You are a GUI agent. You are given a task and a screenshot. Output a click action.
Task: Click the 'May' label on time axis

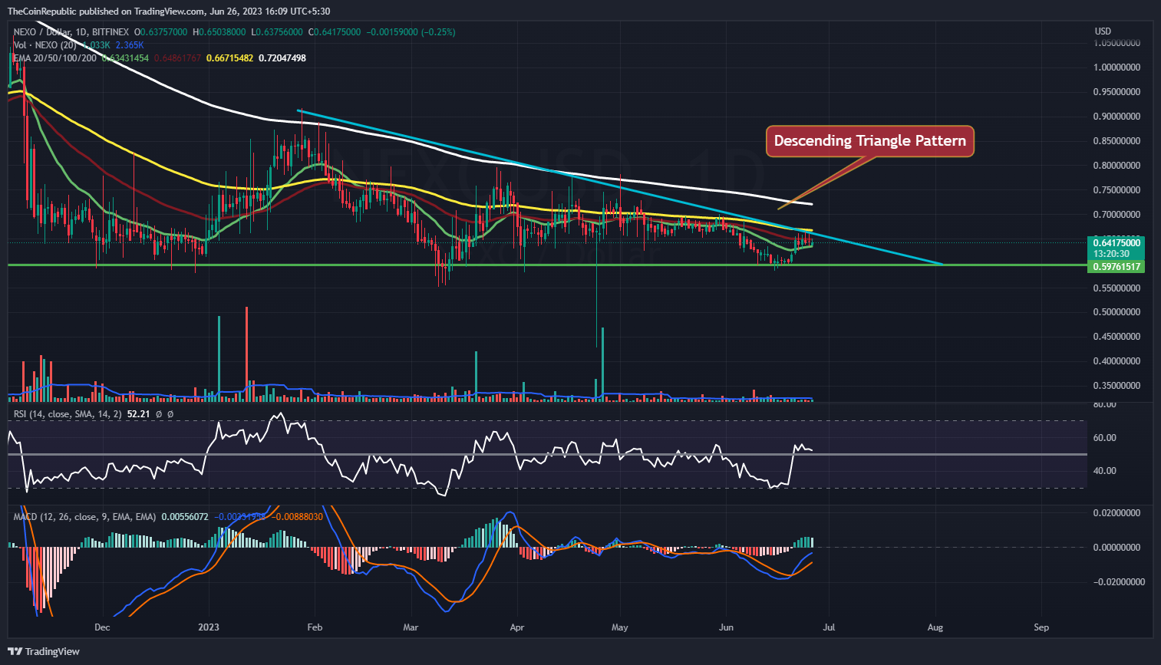pos(620,627)
